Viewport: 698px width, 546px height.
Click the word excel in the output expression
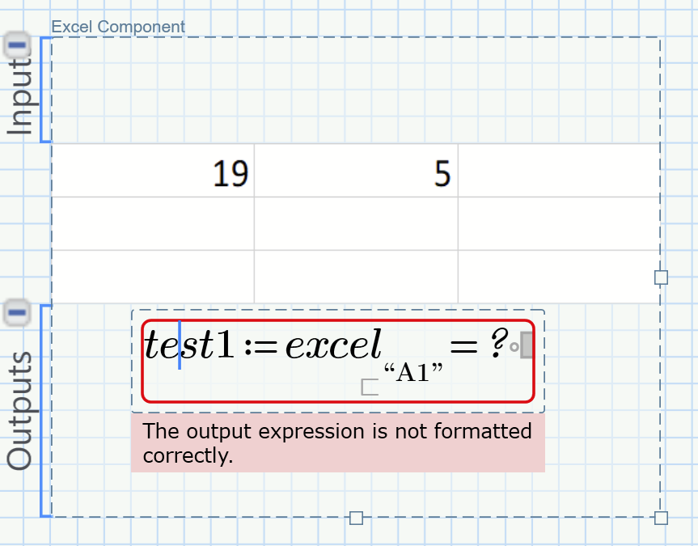coord(333,346)
